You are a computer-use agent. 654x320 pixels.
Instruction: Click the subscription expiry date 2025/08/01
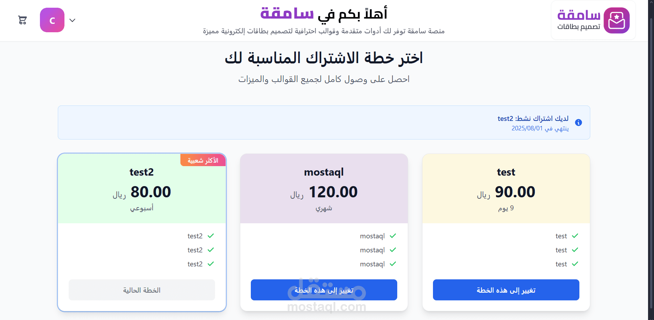[x=527, y=128]
